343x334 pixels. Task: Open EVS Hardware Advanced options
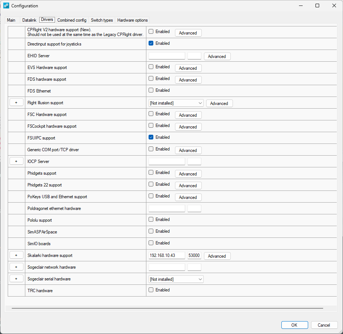(x=188, y=68)
